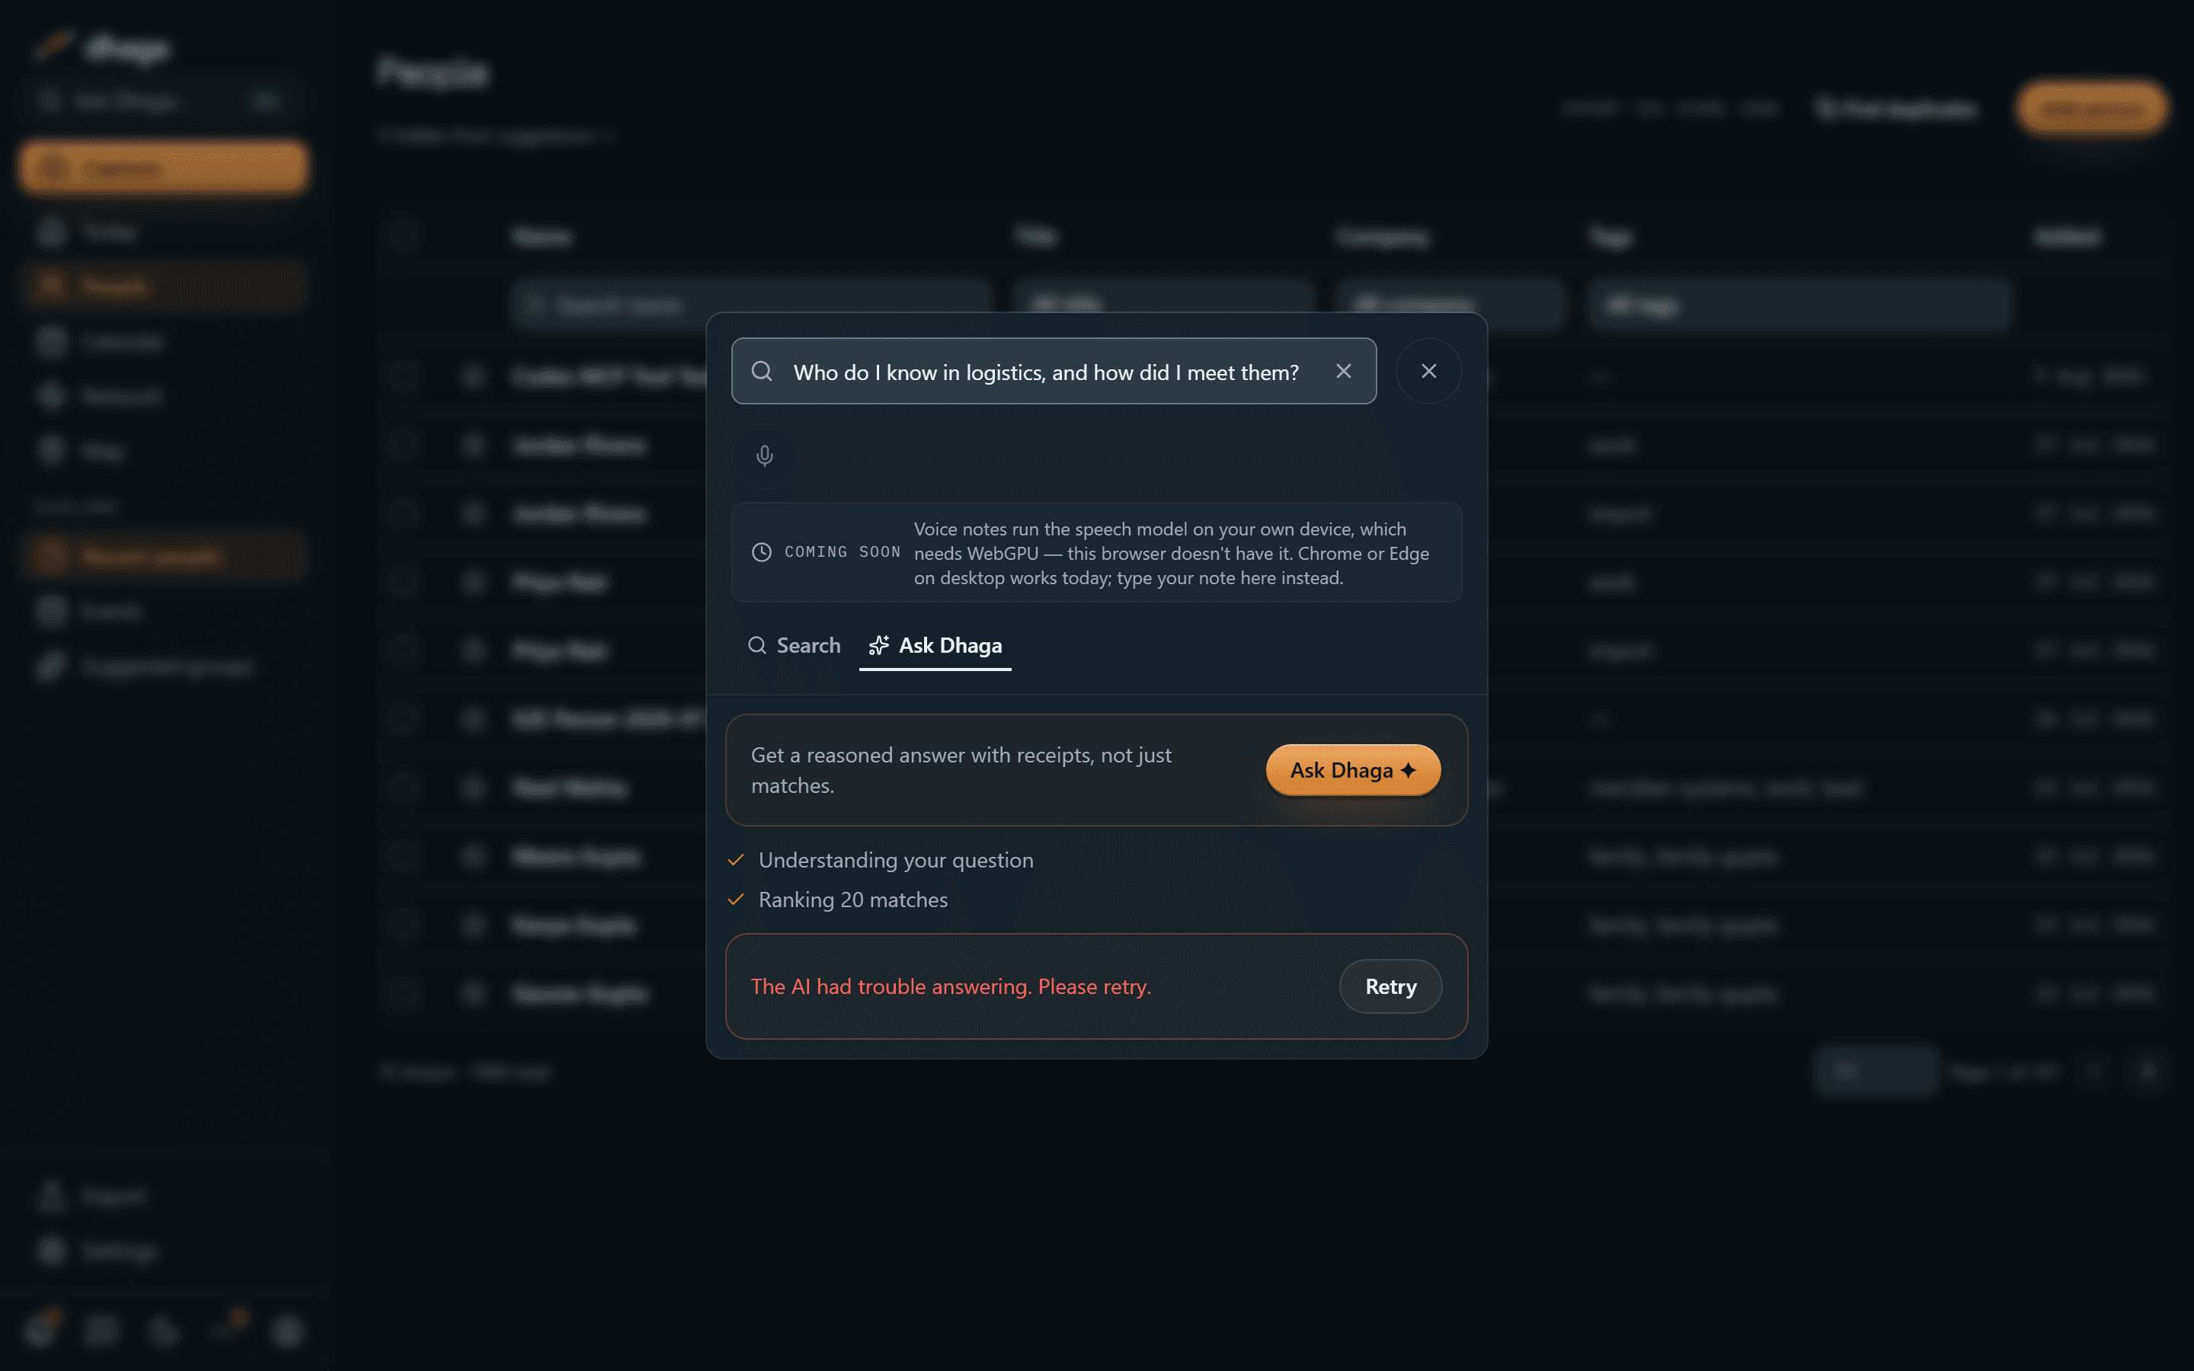2194x1371 pixels.
Task: Click the Coming Soon clock icon
Action: click(x=762, y=552)
